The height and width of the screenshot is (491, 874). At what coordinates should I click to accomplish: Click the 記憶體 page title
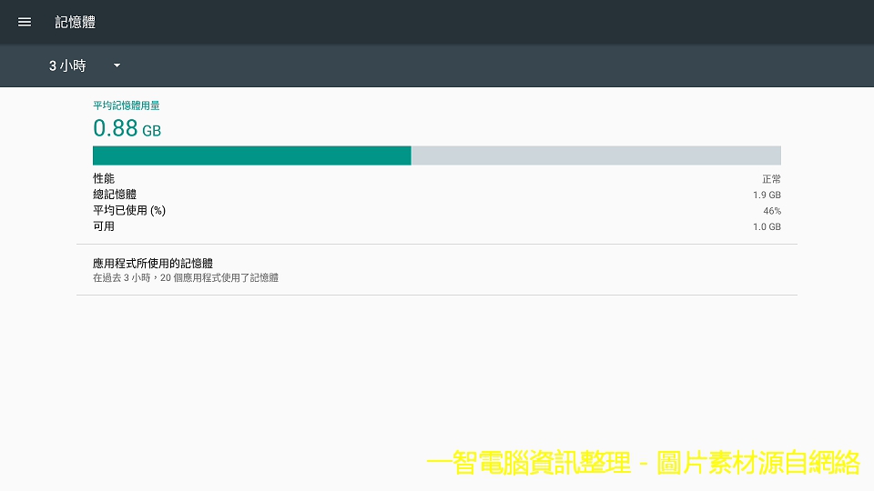[x=76, y=22]
